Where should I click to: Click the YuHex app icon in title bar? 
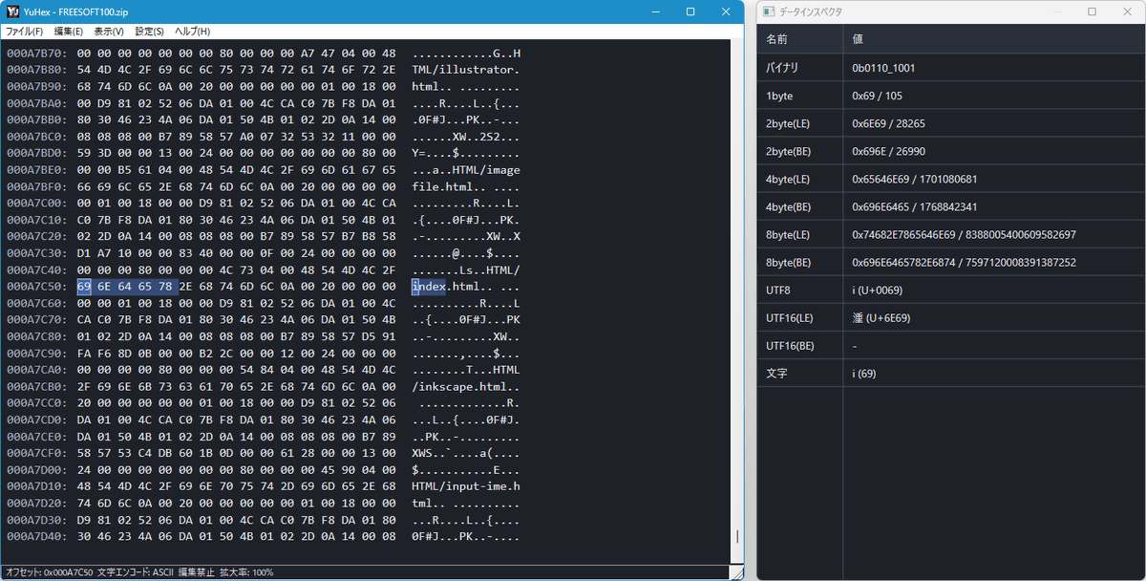(x=13, y=11)
